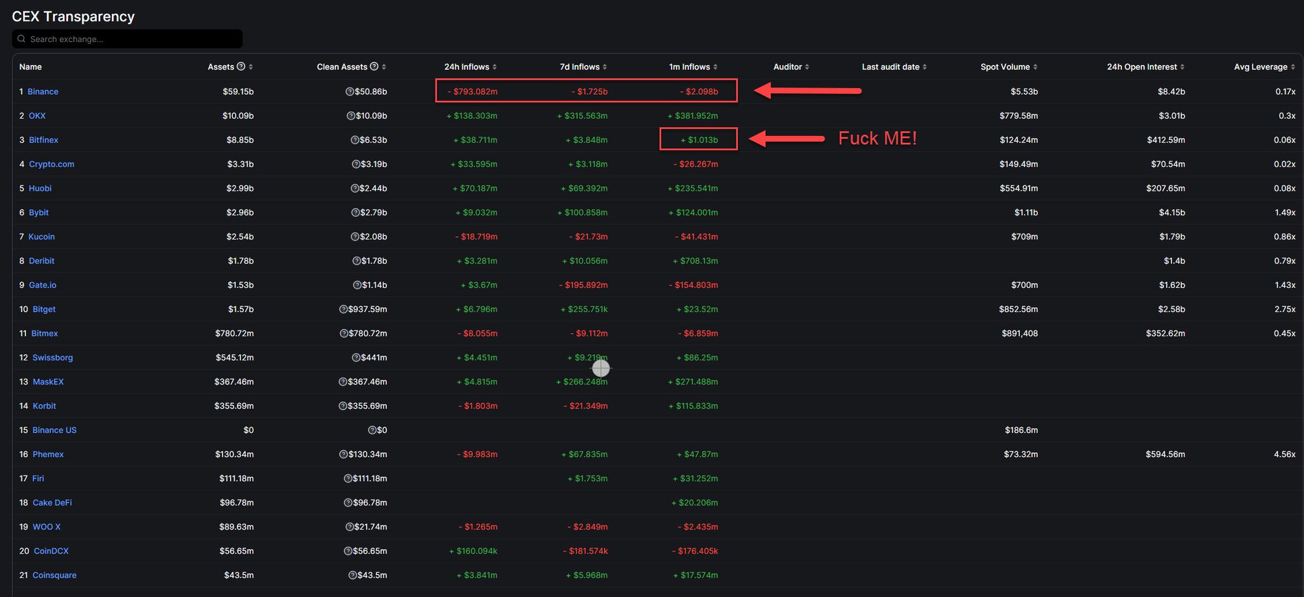The height and width of the screenshot is (597, 1304).
Task: Click the info icon beside Swissborg clean assets $441m
Action: (356, 357)
